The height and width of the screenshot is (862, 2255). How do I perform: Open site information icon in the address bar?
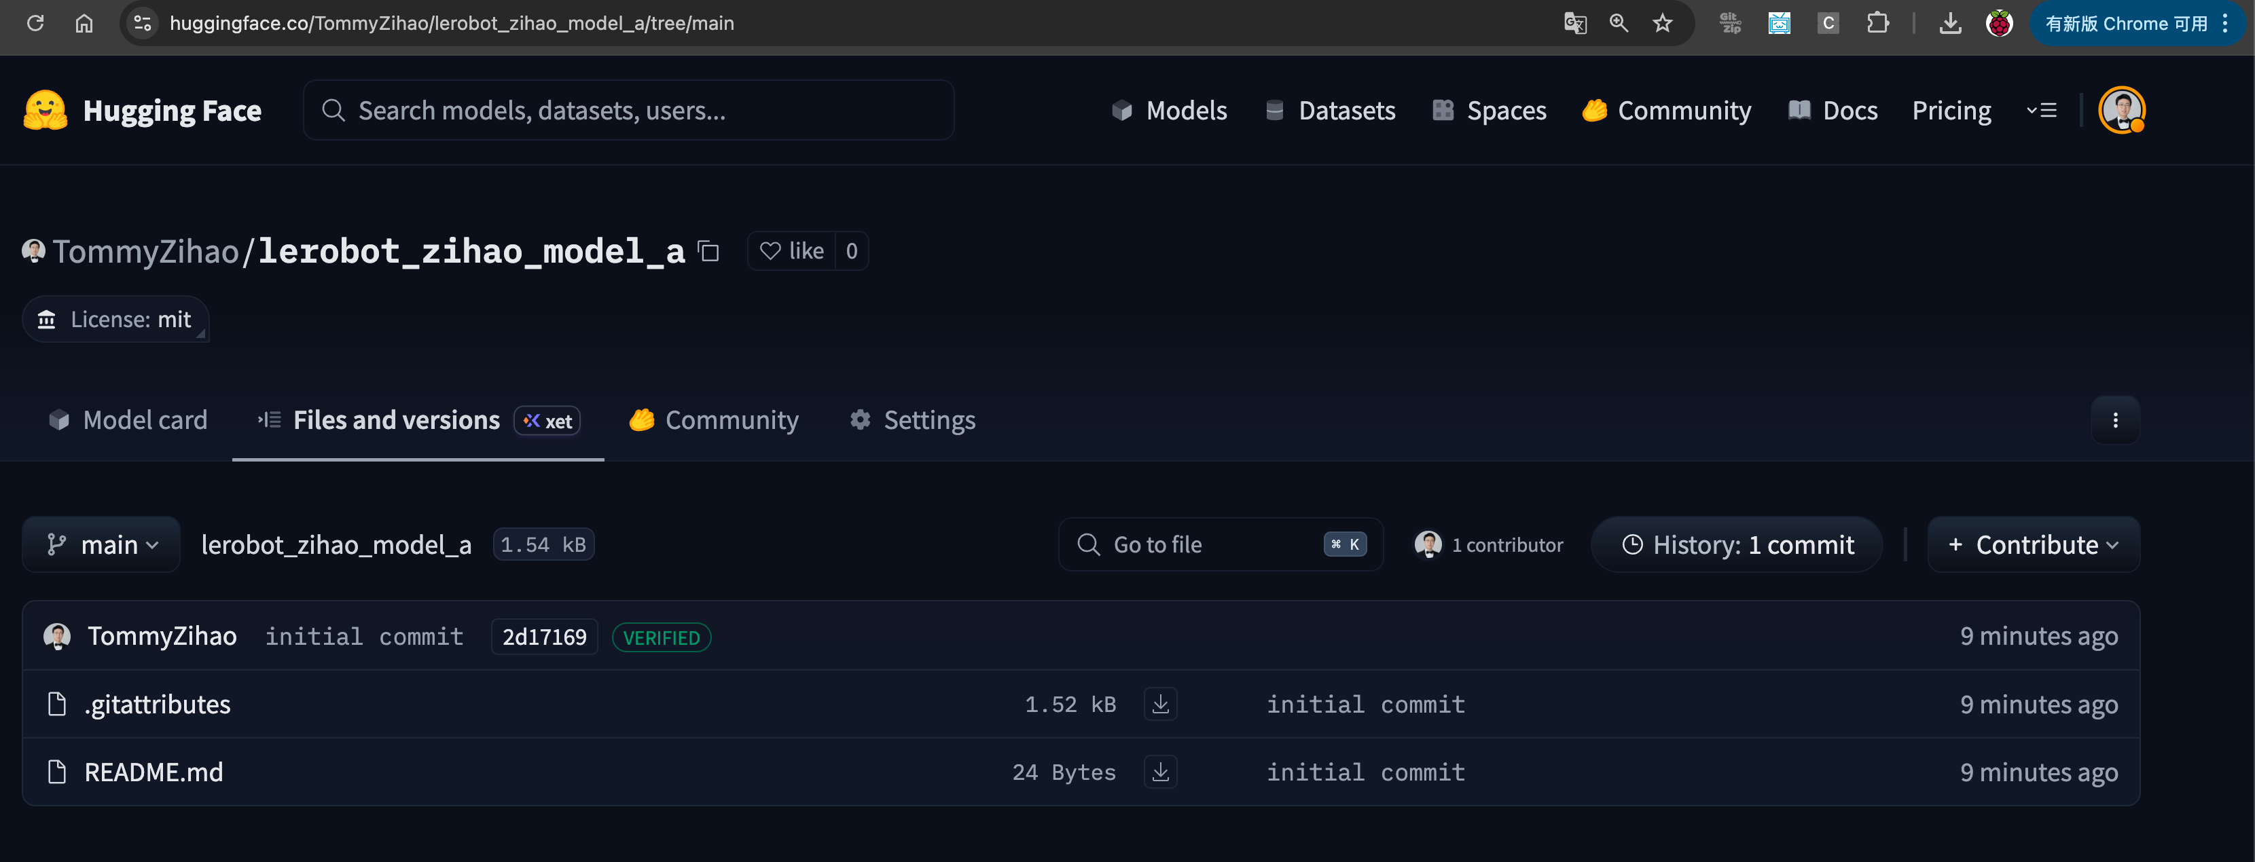click(x=143, y=24)
